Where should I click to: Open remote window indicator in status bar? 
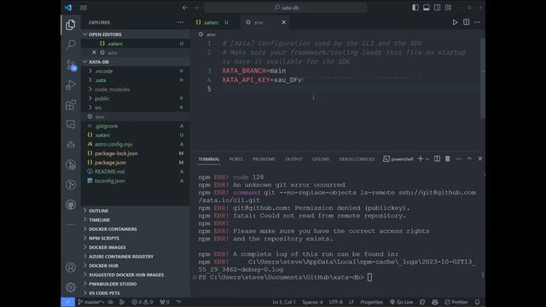68,302
